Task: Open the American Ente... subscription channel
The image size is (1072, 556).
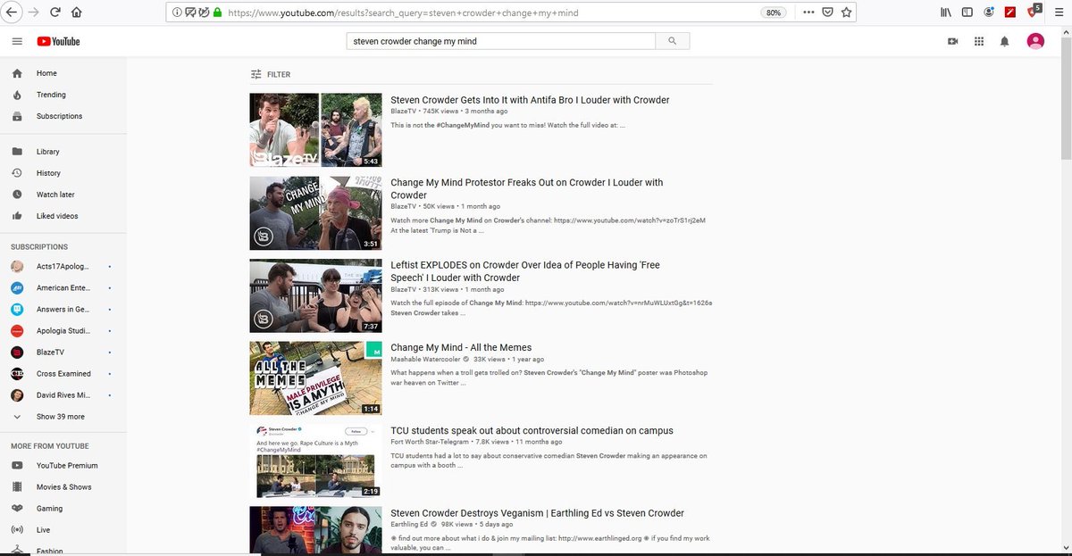Action: pyautogui.click(x=63, y=288)
